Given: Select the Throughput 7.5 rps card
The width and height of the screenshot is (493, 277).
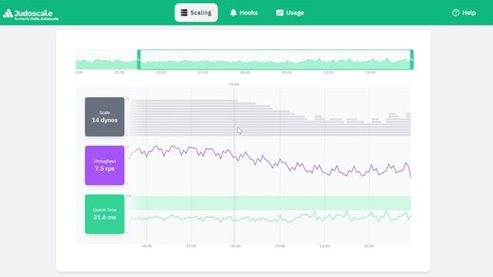Looking at the screenshot, I should pos(105,165).
